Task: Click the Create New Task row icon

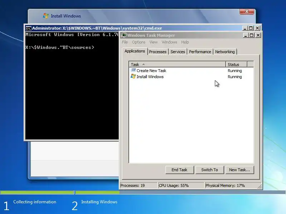Action: [x=133, y=70]
